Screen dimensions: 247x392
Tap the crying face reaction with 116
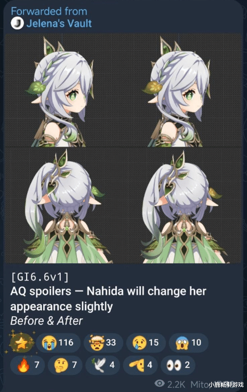pos(58,342)
